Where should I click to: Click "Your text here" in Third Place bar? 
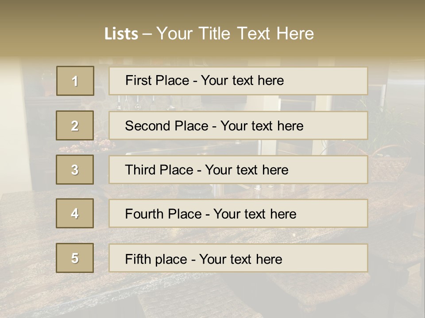coord(247,170)
